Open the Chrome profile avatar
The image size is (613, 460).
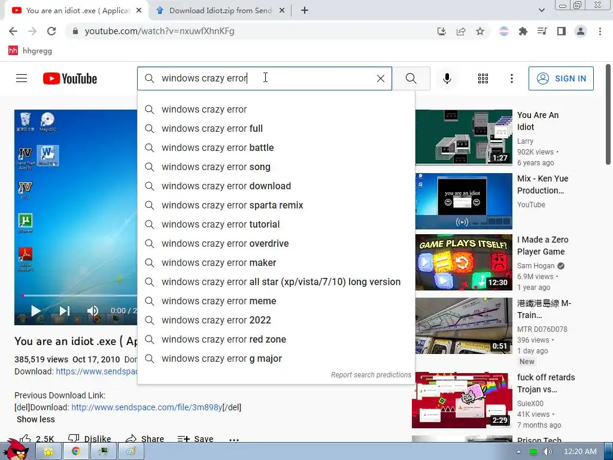pyautogui.click(x=581, y=31)
